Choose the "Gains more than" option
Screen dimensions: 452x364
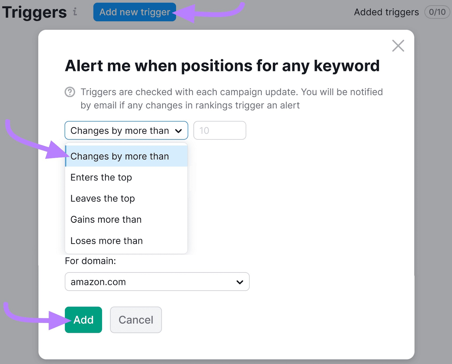pos(106,220)
